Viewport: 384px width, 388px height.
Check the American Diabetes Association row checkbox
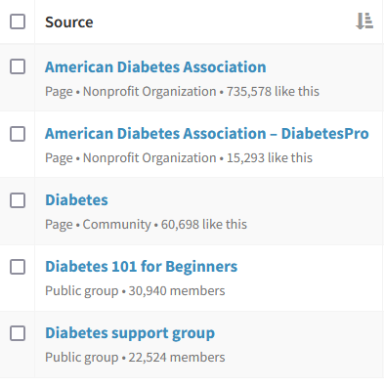point(18,66)
